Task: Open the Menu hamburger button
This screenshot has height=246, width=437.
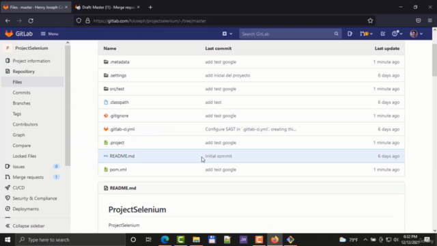Action: [x=50, y=33]
